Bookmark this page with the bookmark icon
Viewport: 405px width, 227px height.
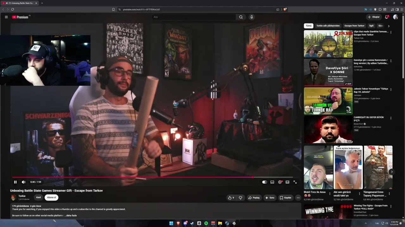(113, 9)
